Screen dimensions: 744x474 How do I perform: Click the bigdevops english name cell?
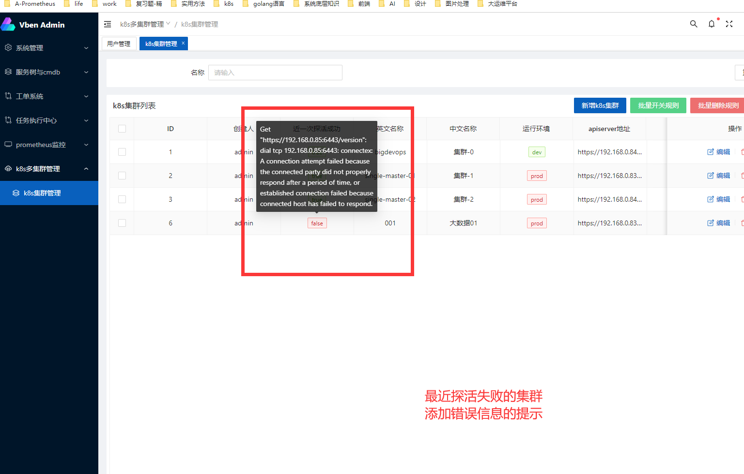coord(390,152)
